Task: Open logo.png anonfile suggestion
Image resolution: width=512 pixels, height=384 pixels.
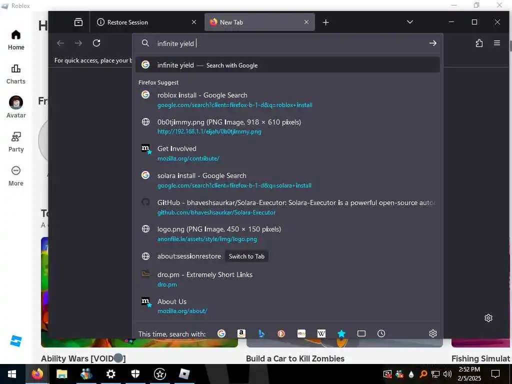Action: click(x=287, y=234)
